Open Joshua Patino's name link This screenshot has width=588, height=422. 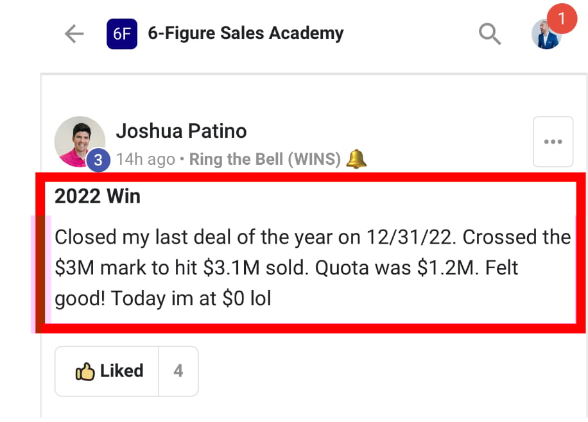(181, 131)
